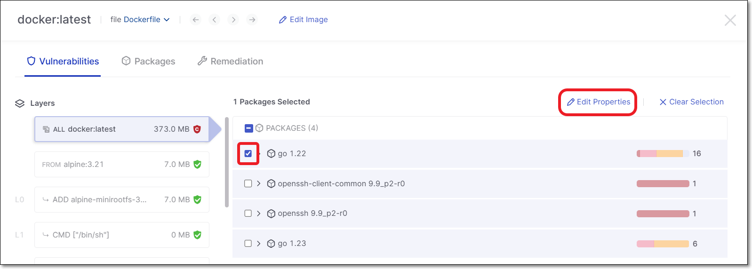Click the Layers heading
This screenshot has height=269, width=752.
(42, 103)
